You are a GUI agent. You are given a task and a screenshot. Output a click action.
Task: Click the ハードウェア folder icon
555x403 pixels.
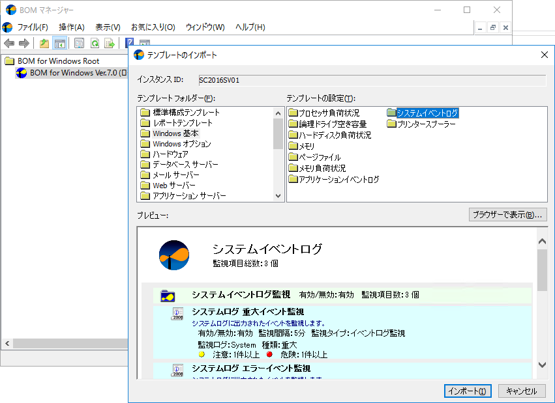[x=145, y=154]
